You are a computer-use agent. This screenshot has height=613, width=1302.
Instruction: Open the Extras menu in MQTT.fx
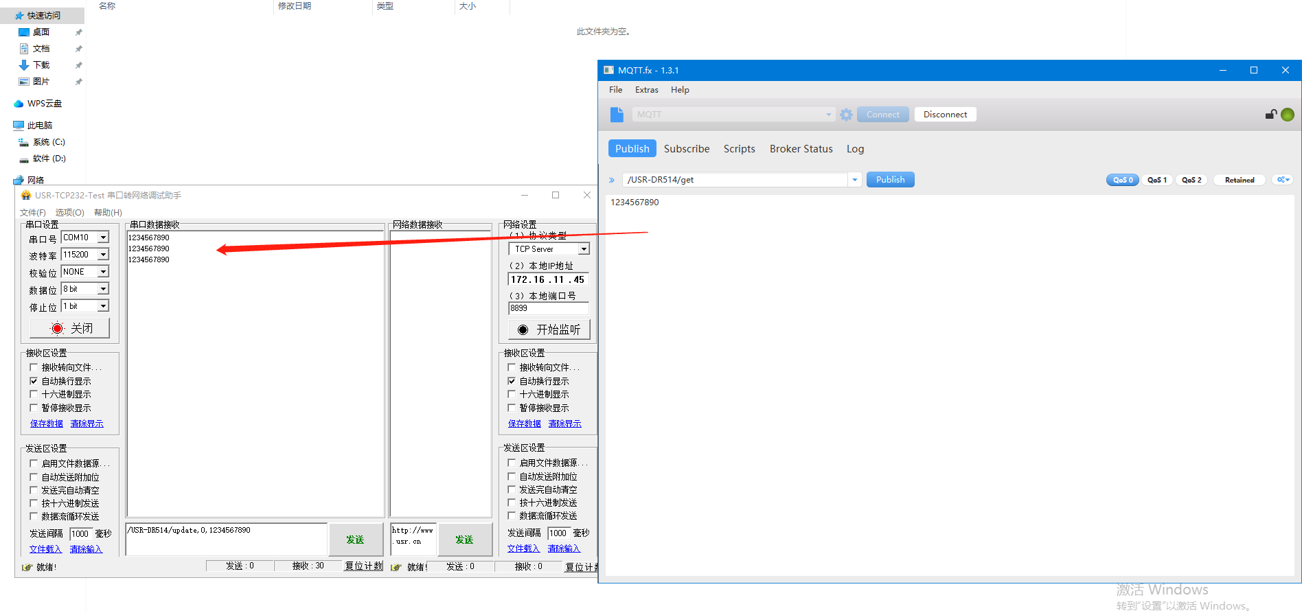click(646, 90)
